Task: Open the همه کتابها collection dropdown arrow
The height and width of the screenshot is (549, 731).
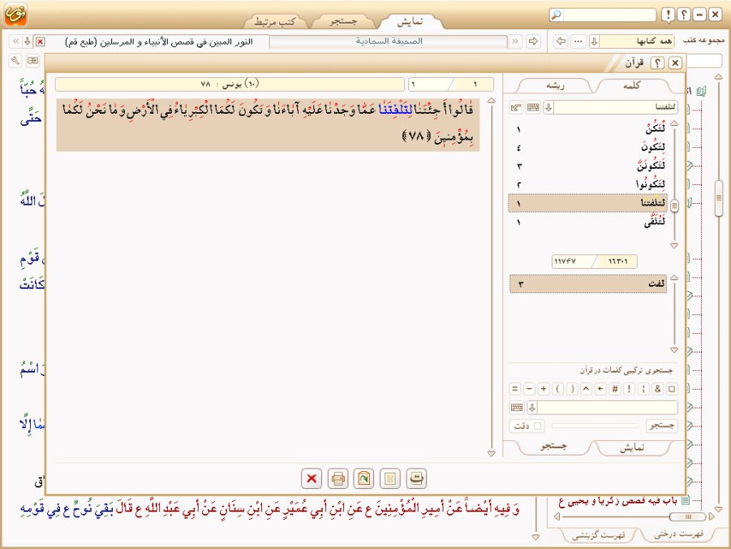Action: click(594, 41)
